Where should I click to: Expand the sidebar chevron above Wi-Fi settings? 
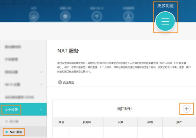(x=41, y=72)
